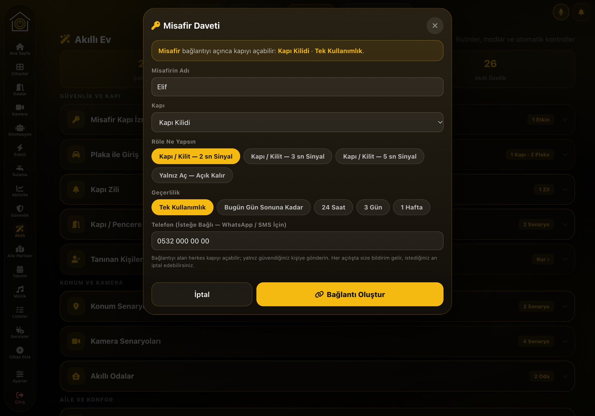
Task: Expand the Kapı Zili row chevron
Action: [565, 189]
